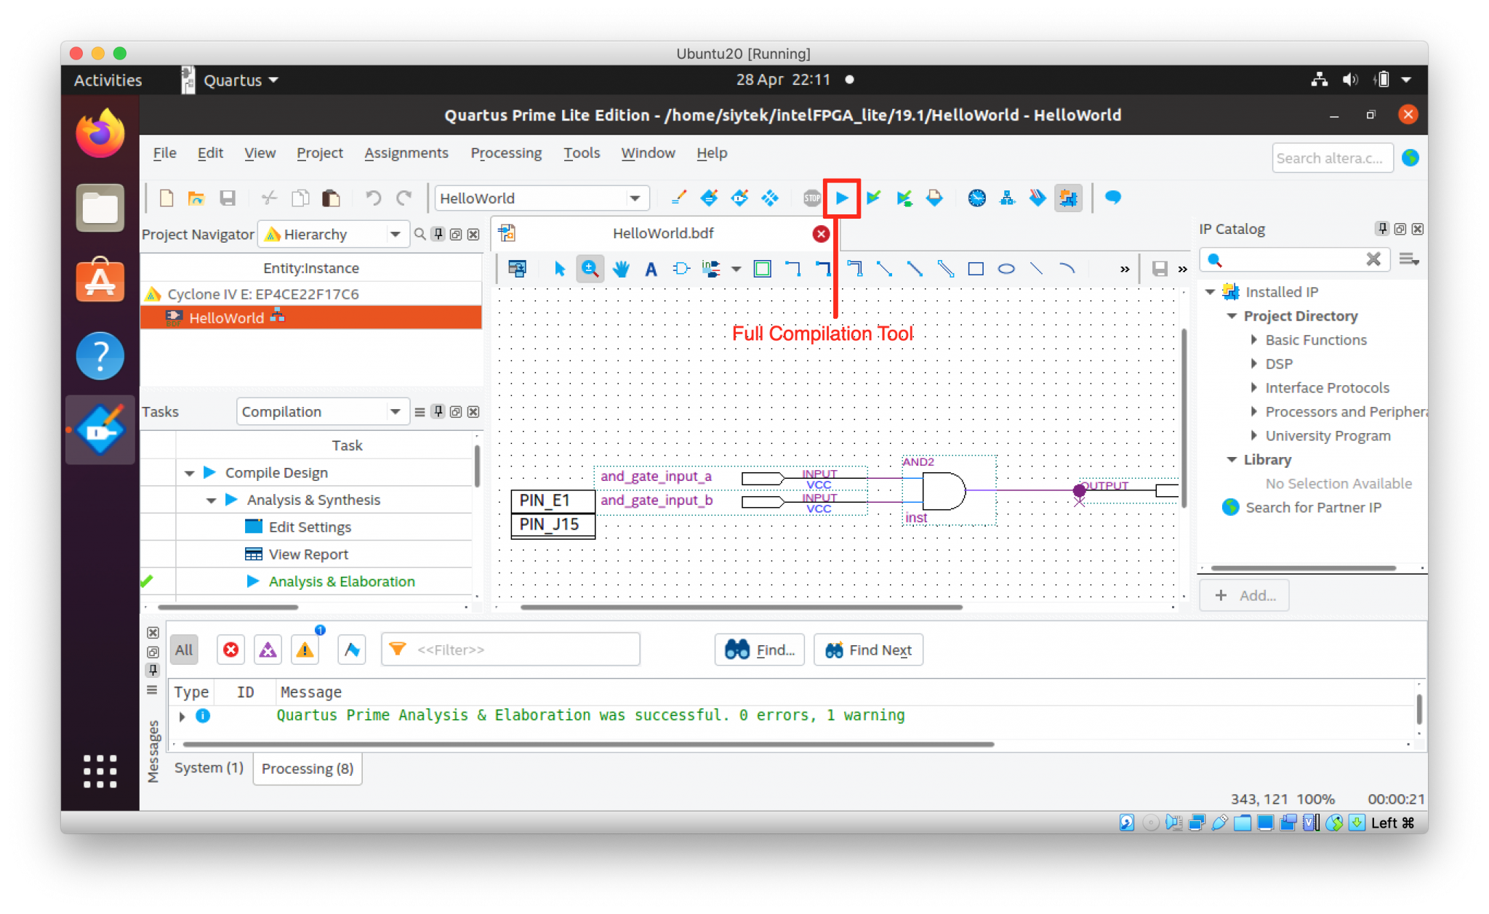
Task: Click the Find Next button in messages
Action: pos(868,650)
